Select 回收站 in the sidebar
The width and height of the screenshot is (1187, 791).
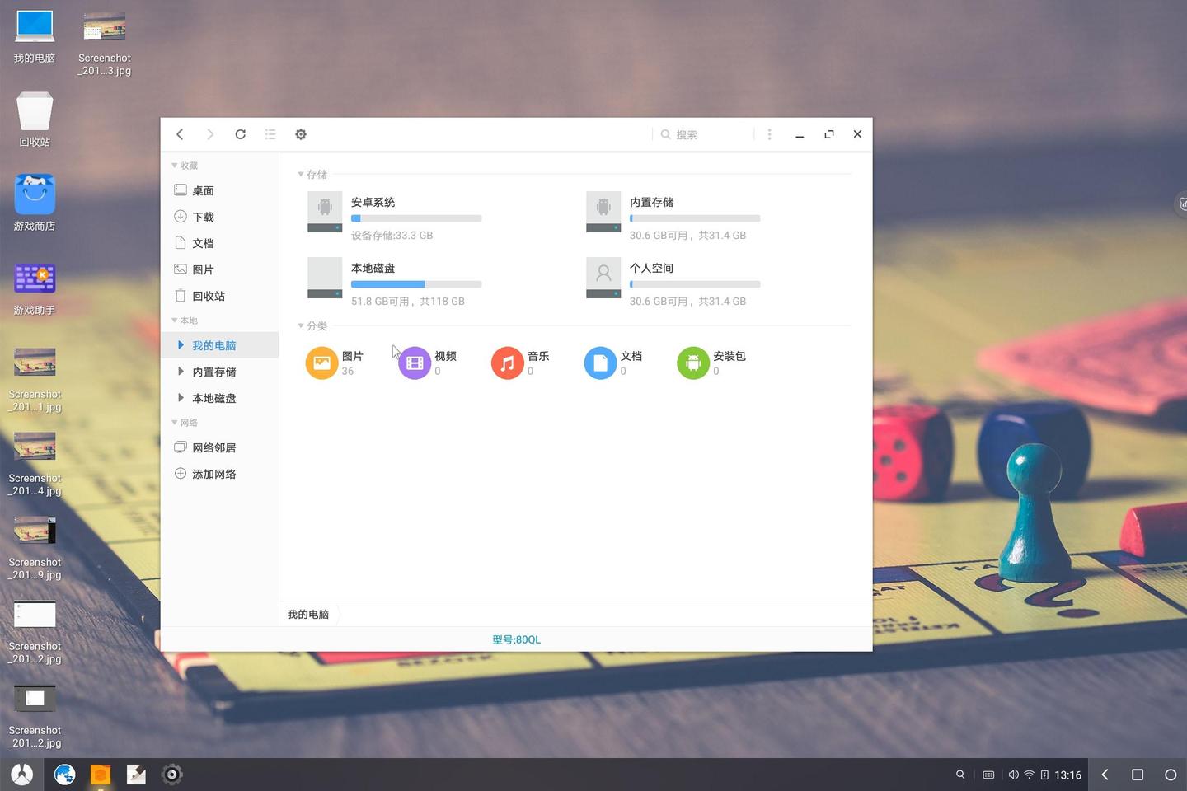click(x=209, y=295)
